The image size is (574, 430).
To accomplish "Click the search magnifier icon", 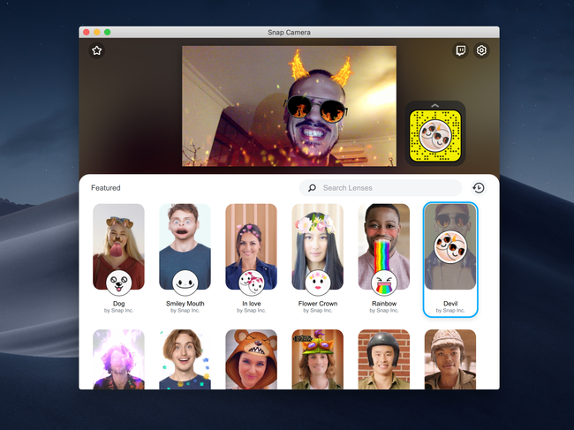I will tap(312, 188).
